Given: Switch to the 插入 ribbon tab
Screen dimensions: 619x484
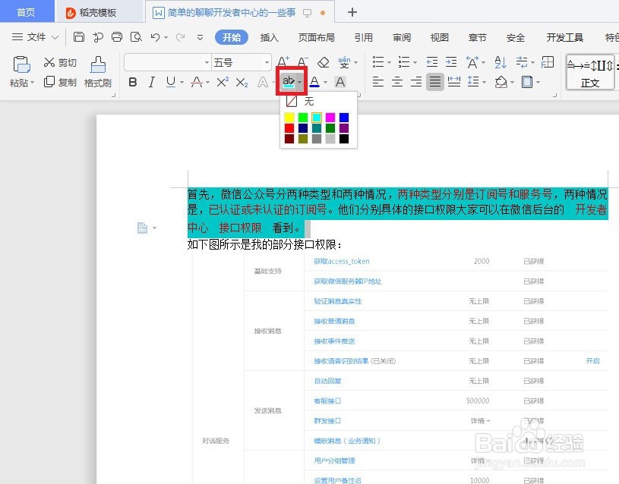Looking at the screenshot, I should (x=270, y=36).
